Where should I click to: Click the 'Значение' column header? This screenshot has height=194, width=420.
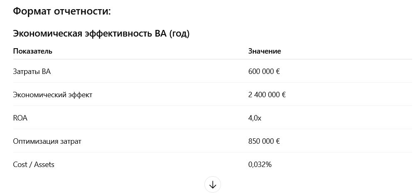265,51
